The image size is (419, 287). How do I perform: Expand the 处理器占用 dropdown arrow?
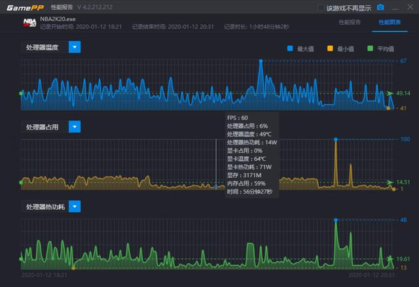[75, 127]
